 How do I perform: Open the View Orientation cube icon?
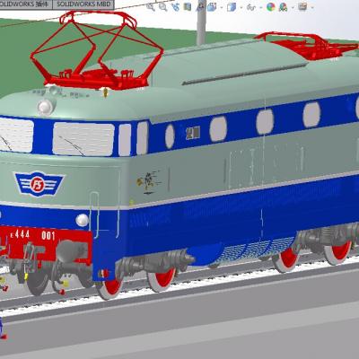pyautogui.click(x=213, y=7)
